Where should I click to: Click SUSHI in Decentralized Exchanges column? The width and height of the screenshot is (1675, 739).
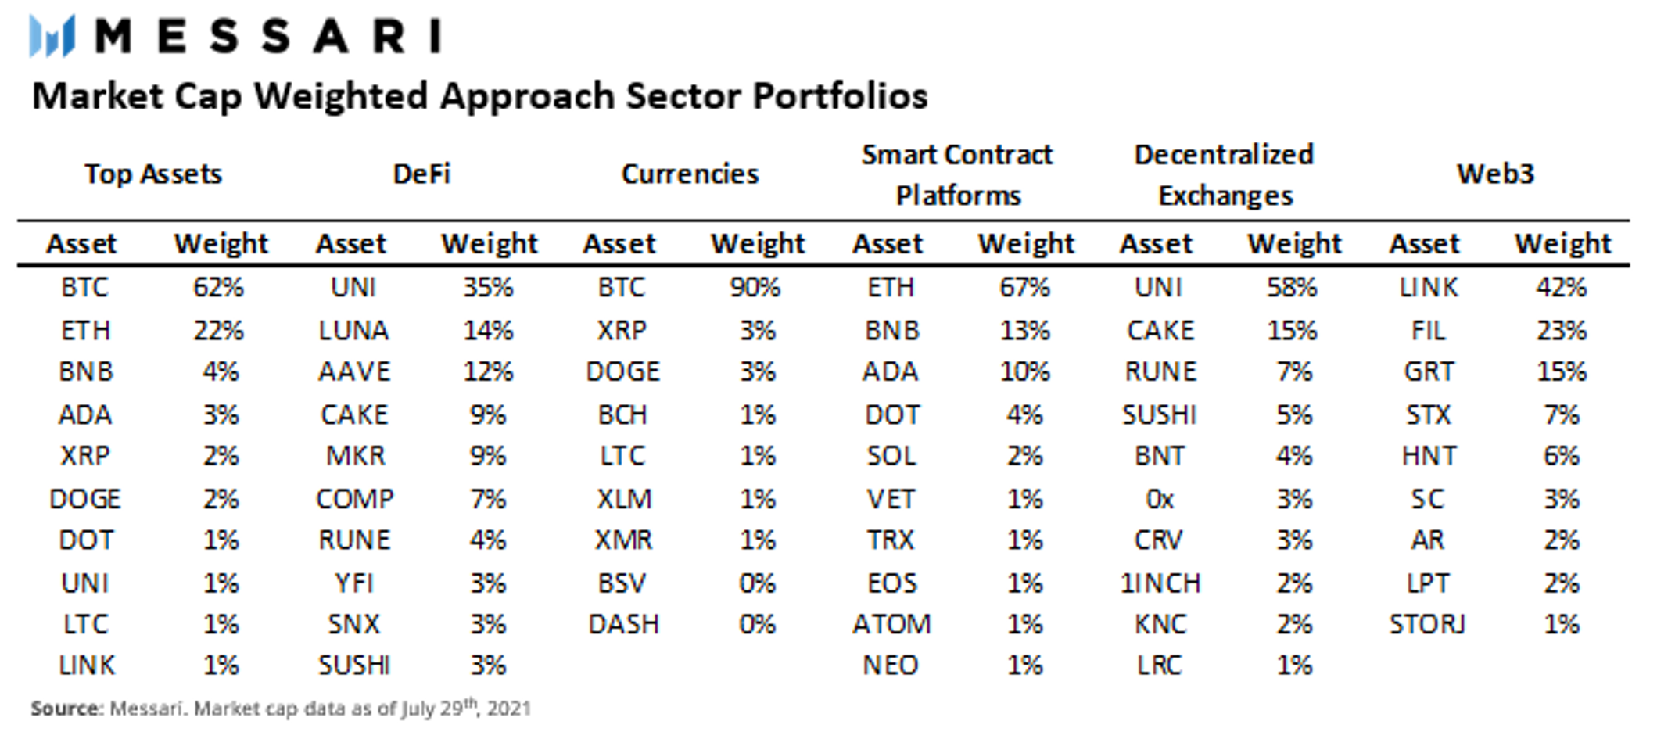click(x=1160, y=414)
